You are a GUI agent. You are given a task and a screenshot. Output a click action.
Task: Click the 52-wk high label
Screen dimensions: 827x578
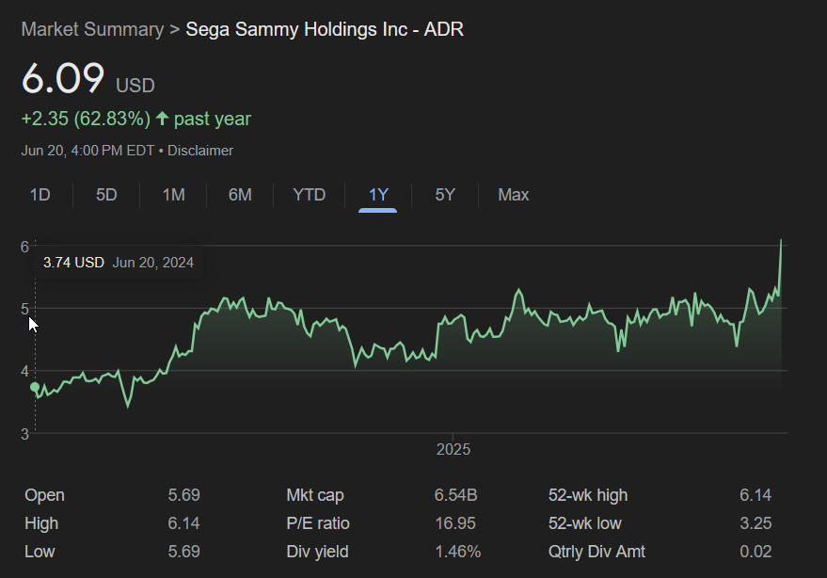click(x=588, y=495)
